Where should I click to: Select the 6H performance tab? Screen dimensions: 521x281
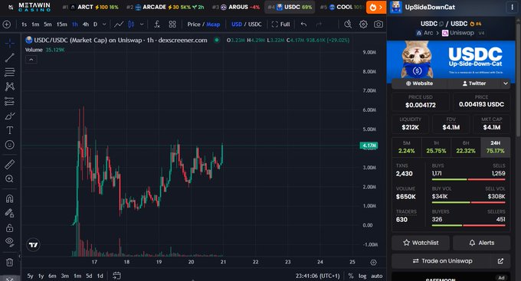[x=466, y=147]
